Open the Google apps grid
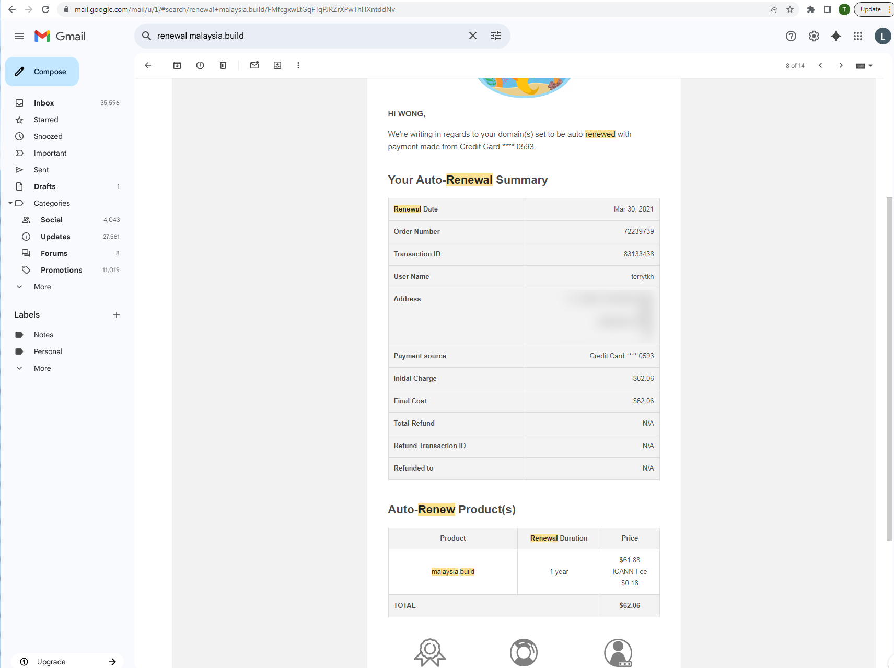Viewport: 894px width, 668px height. tap(858, 36)
